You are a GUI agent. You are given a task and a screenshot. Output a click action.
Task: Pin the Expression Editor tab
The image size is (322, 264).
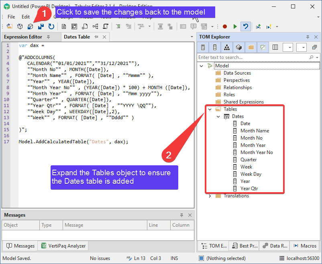click(x=49, y=37)
